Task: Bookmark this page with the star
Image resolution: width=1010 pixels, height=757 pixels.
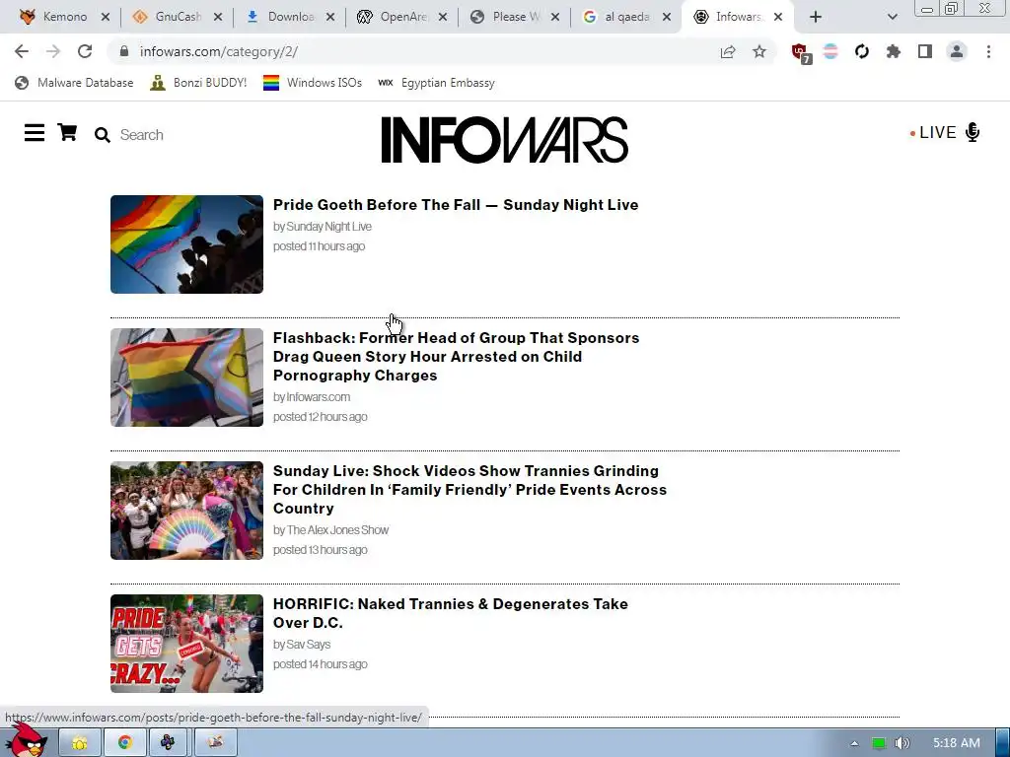Action: pos(759,51)
